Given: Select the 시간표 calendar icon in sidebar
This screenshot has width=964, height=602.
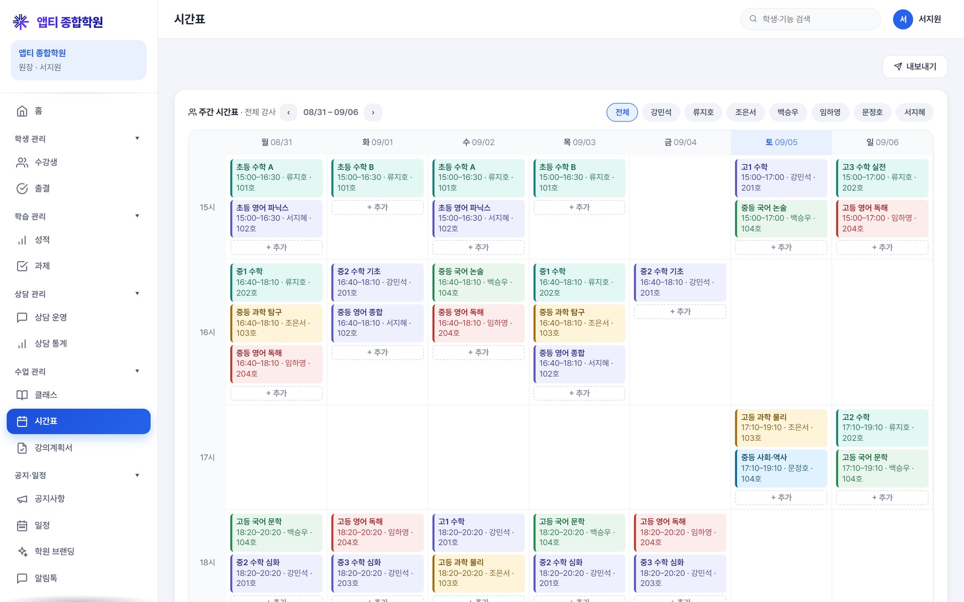Looking at the screenshot, I should (22, 421).
